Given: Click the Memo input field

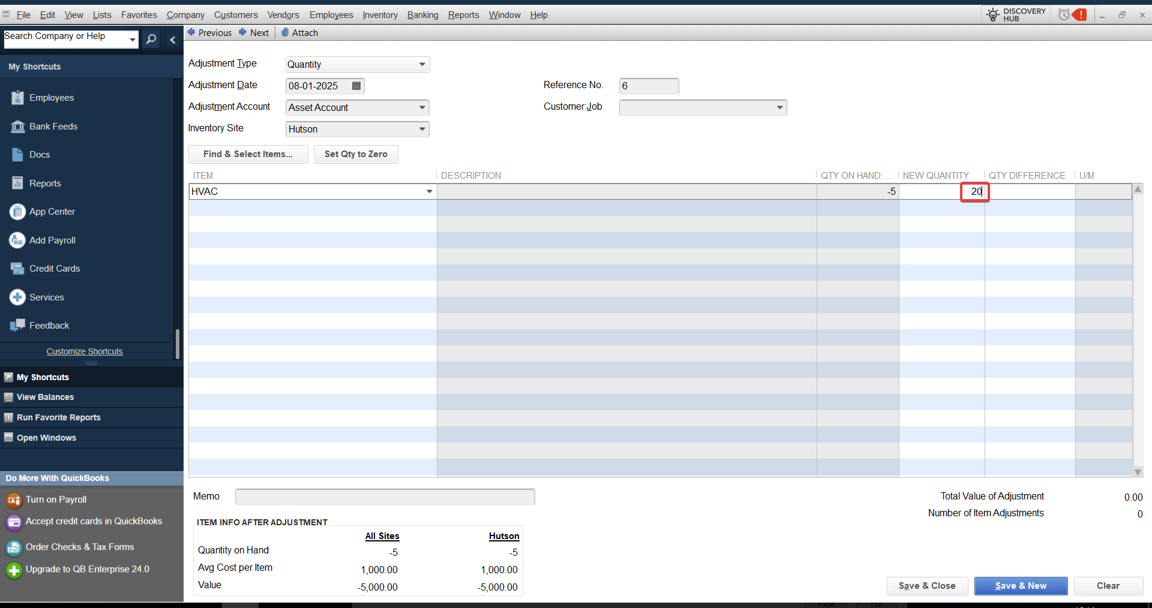Looking at the screenshot, I should (x=385, y=496).
